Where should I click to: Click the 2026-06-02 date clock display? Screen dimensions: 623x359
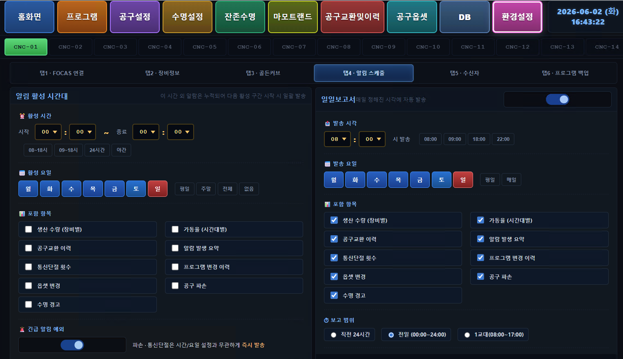[587, 17]
